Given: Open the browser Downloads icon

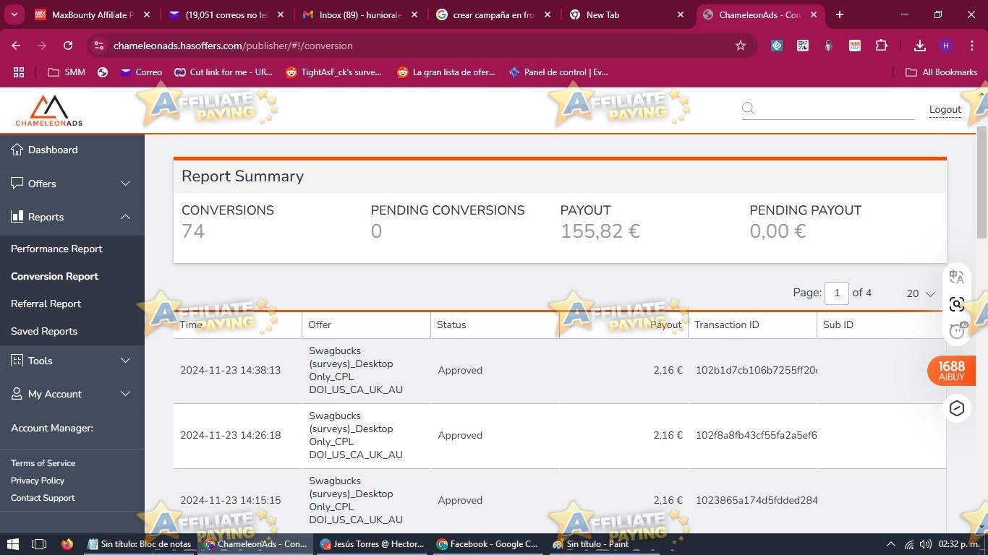Looking at the screenshot, I should [920, 46].
